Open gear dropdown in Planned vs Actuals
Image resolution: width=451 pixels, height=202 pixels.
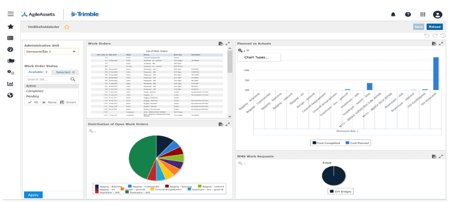pyautogui.click(x=242, y=50)
